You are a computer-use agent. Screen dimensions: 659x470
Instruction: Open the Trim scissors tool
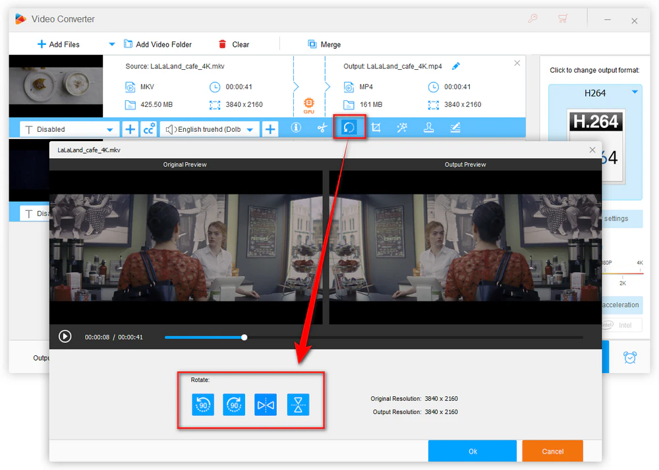(x=322, y=127)
